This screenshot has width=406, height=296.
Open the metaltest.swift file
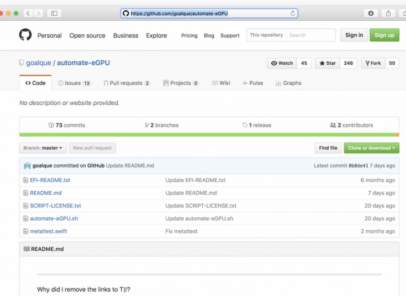point(48,231)
